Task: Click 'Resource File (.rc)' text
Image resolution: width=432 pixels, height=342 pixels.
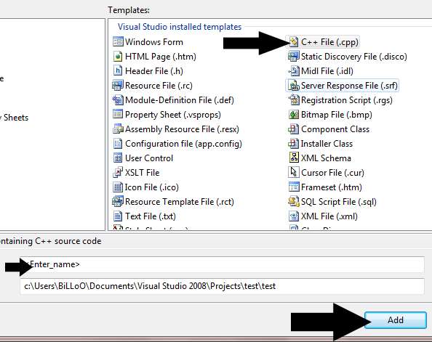Action: [x=159, y=86]
